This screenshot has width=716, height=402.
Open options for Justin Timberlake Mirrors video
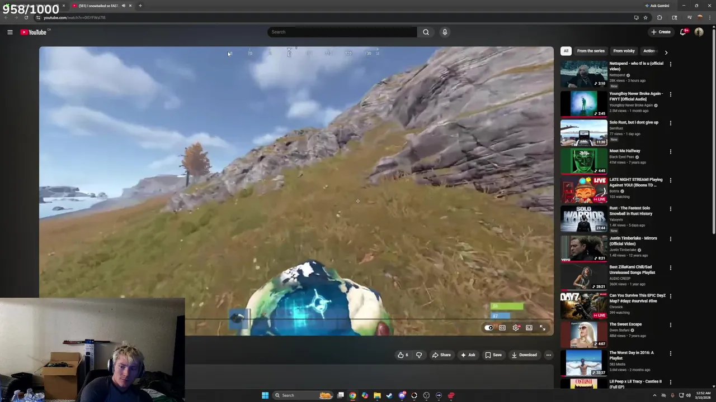point(671,239)
